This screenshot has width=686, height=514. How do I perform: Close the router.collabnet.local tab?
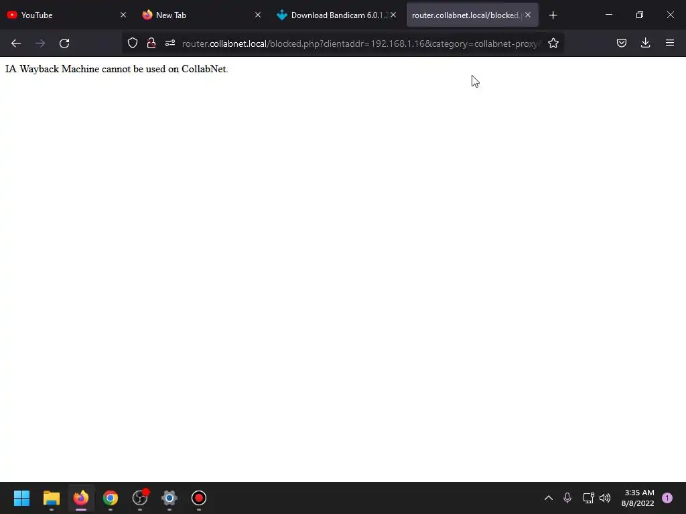(x=528, y=15)
